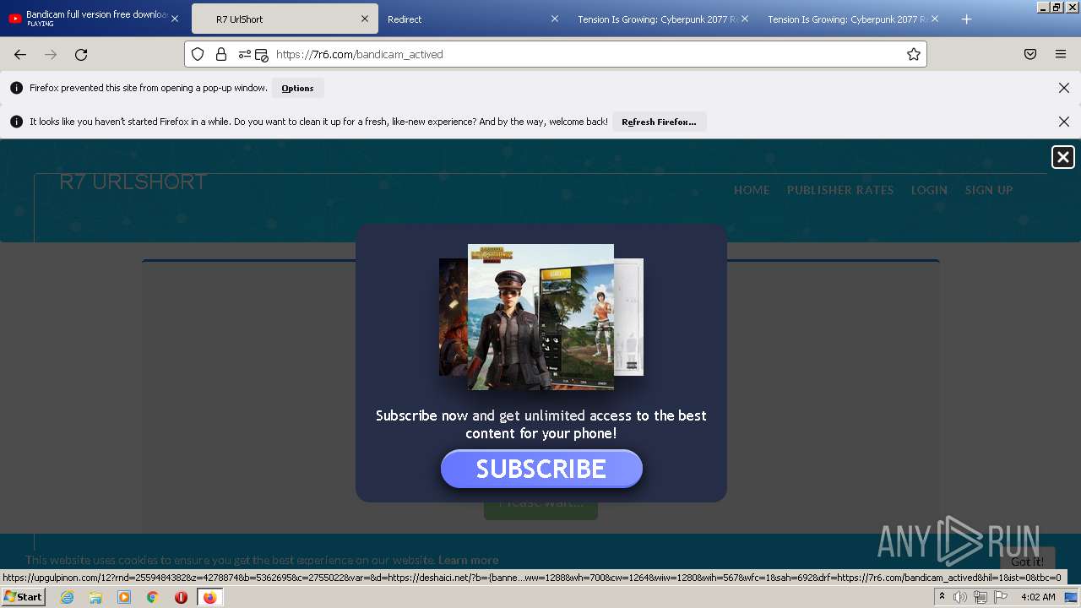Show hidden system tray icons
This screenshot has width=1081, height=608.
pos(942,597)
